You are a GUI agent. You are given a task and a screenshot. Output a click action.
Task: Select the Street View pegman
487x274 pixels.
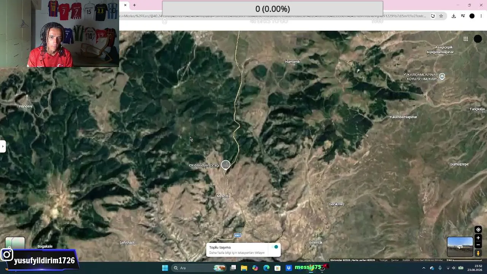point(478,253)
